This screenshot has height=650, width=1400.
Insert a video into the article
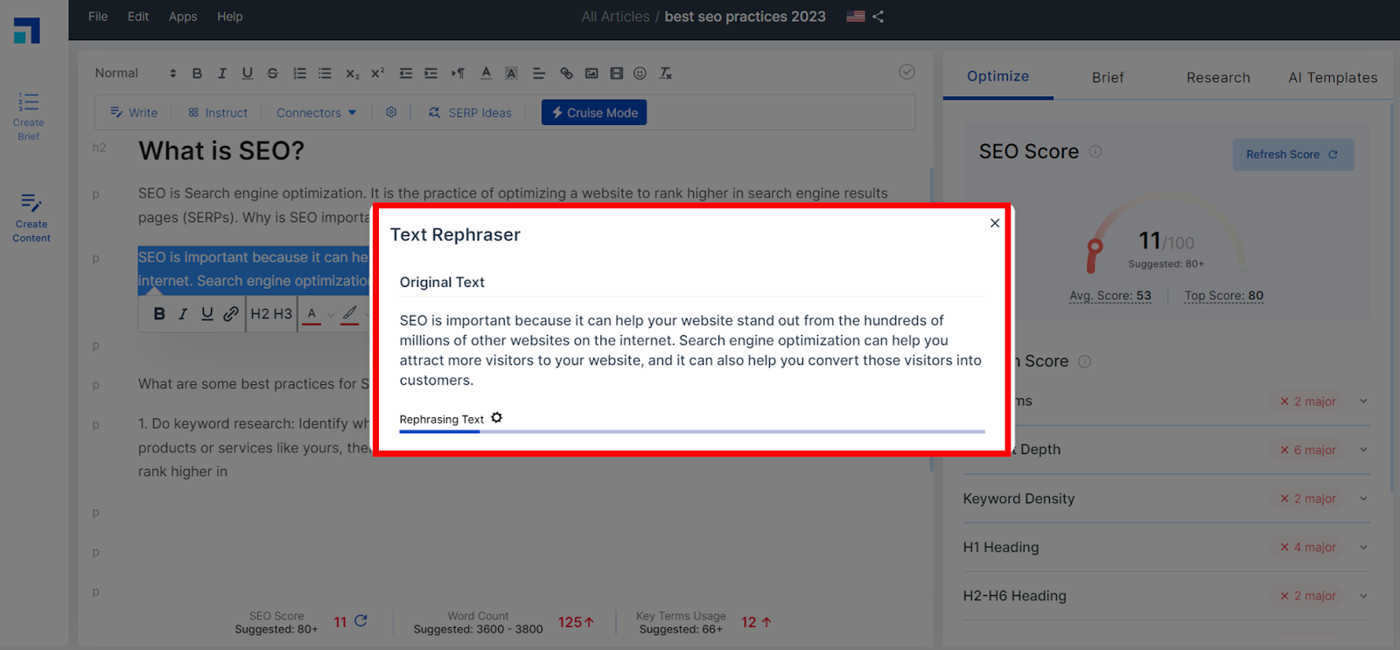click(x=616, y=73)
